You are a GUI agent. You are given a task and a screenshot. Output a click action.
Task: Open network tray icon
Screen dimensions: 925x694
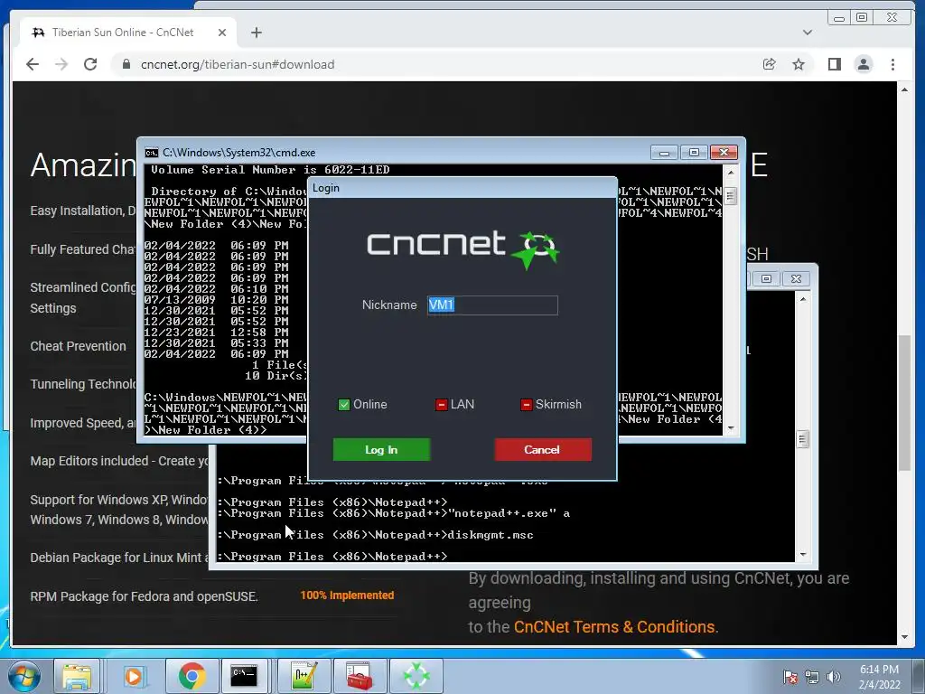(812, 677)
